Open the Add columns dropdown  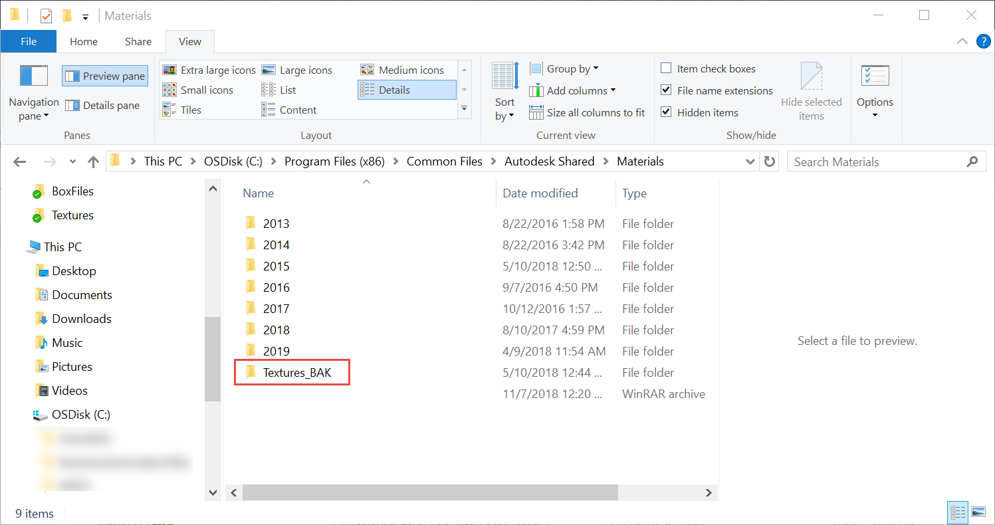(x=573, y=90)
